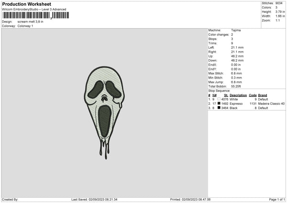Click the Production Worksheet title

click(26, 4)
